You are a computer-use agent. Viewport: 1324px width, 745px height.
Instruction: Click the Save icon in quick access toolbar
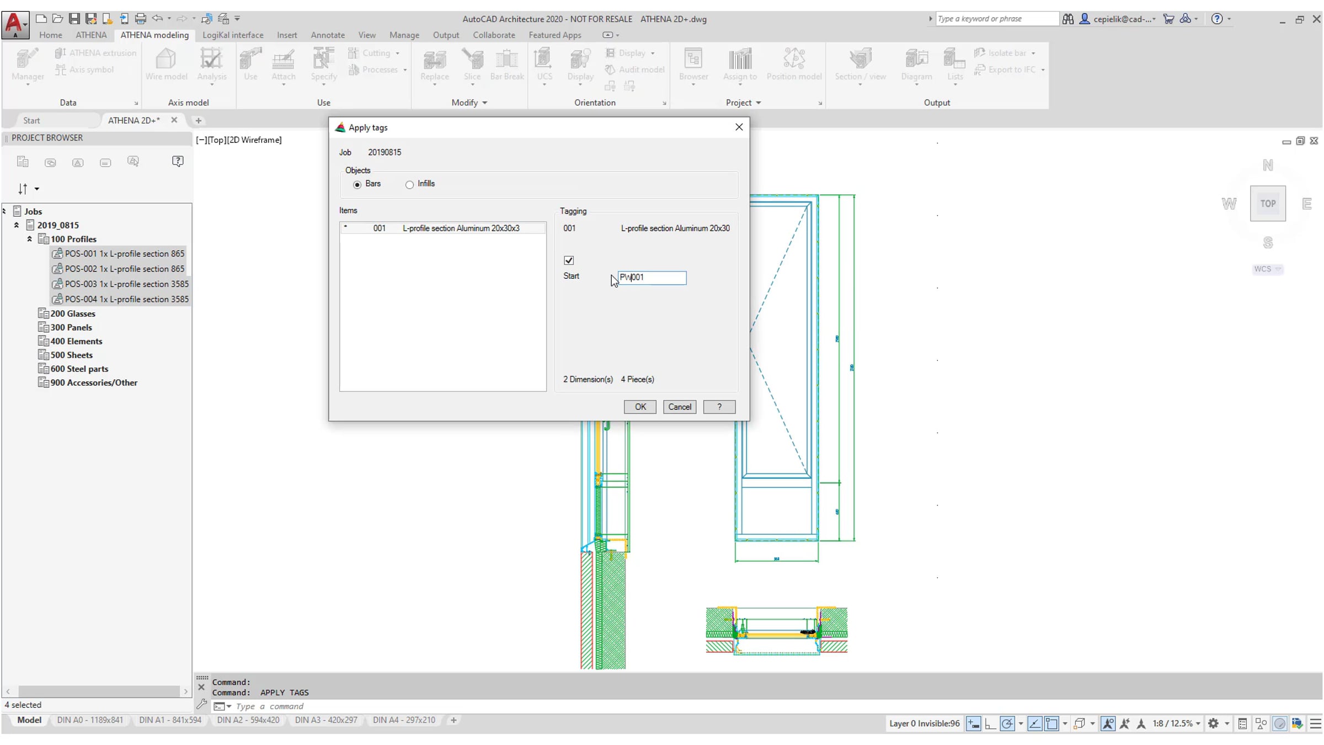tap(74, 19)
